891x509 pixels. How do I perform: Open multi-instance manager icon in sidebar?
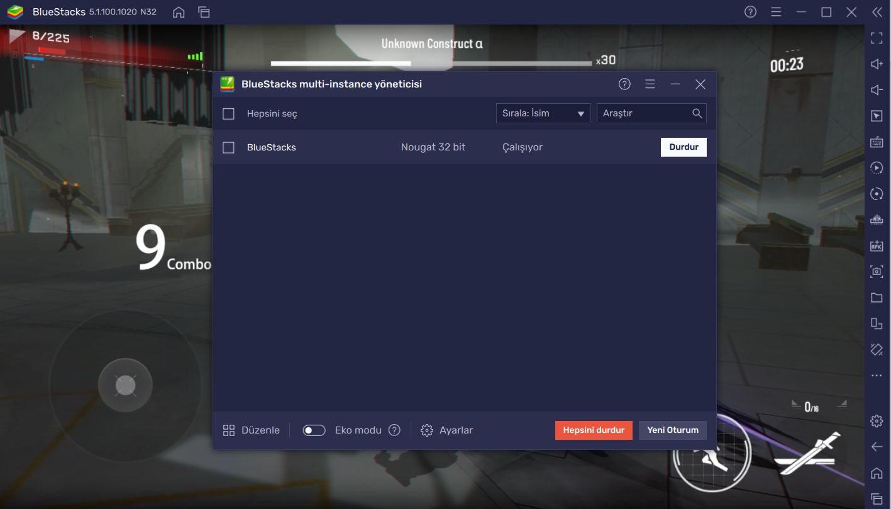click(877, 220)
